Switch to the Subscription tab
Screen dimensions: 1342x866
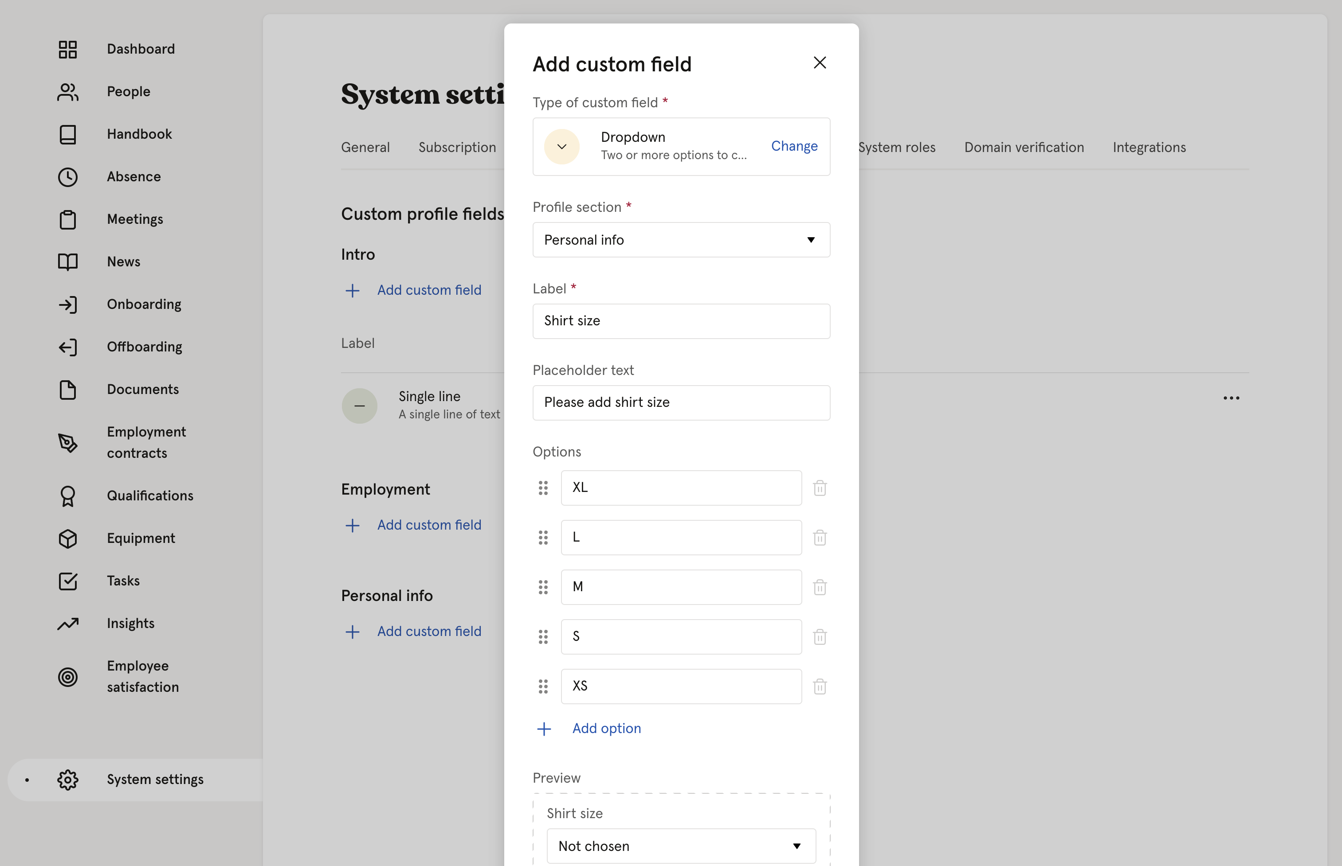(x=458, y=147)
